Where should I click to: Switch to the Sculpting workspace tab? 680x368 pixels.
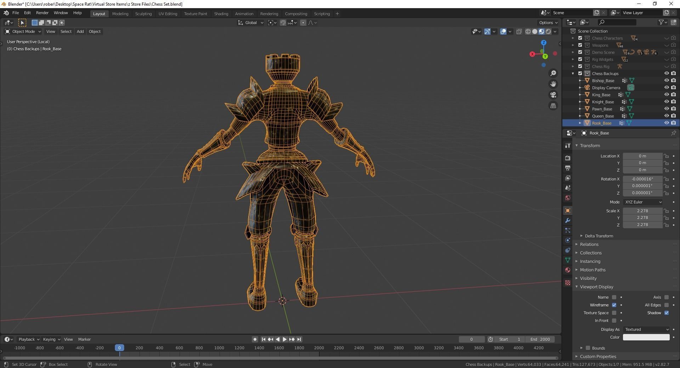coord(143,14)
